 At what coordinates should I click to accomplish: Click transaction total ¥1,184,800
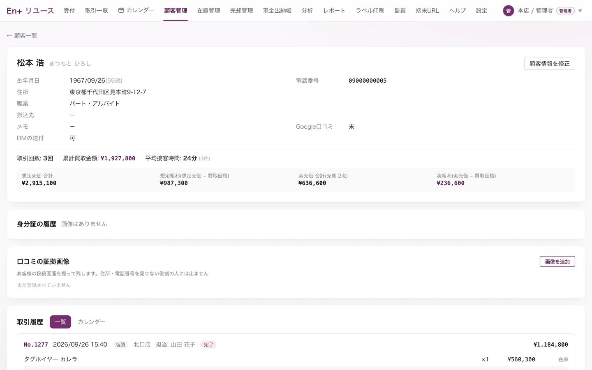click(x=550, y=345)
